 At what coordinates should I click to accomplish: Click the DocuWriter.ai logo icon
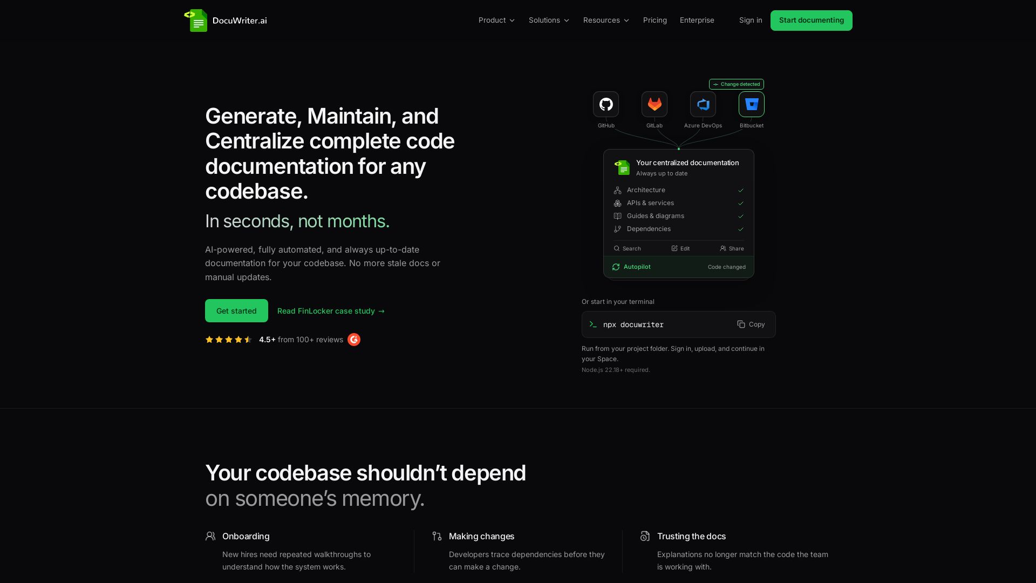[196, 21]
